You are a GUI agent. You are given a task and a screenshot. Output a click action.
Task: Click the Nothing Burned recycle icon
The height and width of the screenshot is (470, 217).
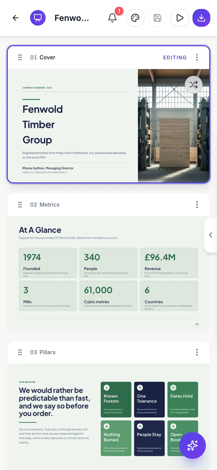pos(107,426)
